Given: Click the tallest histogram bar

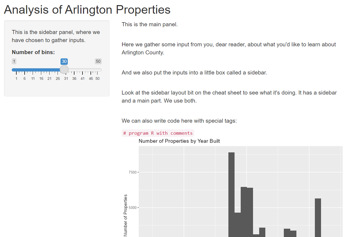Looking at the screenshot, I should click(231, 193).
